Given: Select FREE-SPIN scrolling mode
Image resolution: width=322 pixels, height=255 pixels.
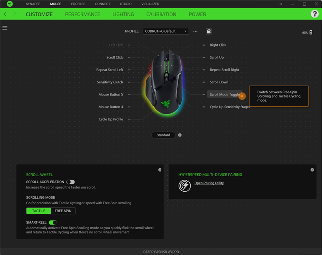Looking at the screenshot, I should [63, 211].
